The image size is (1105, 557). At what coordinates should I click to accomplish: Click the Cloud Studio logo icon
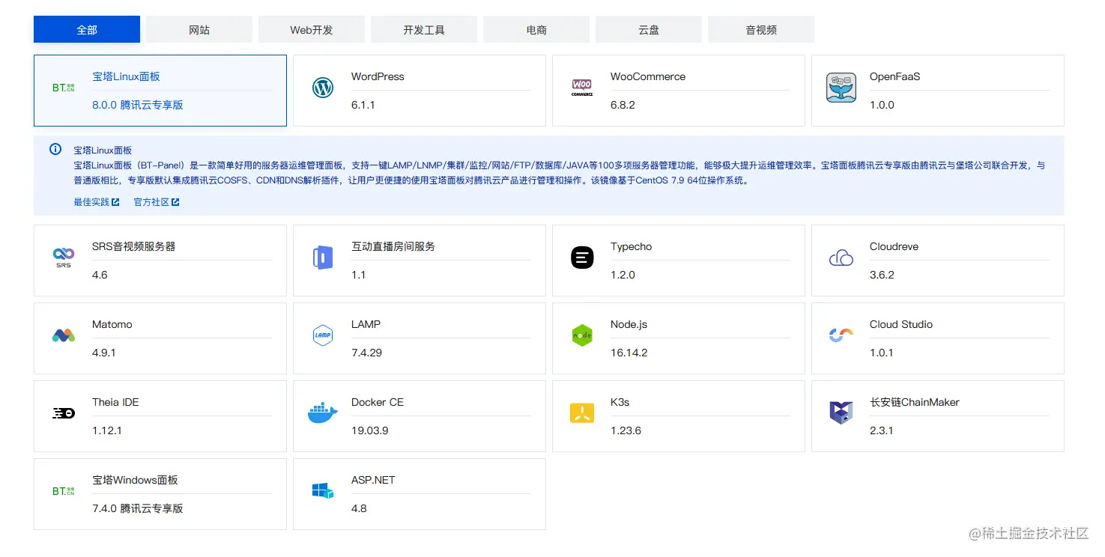click(841, 335)
